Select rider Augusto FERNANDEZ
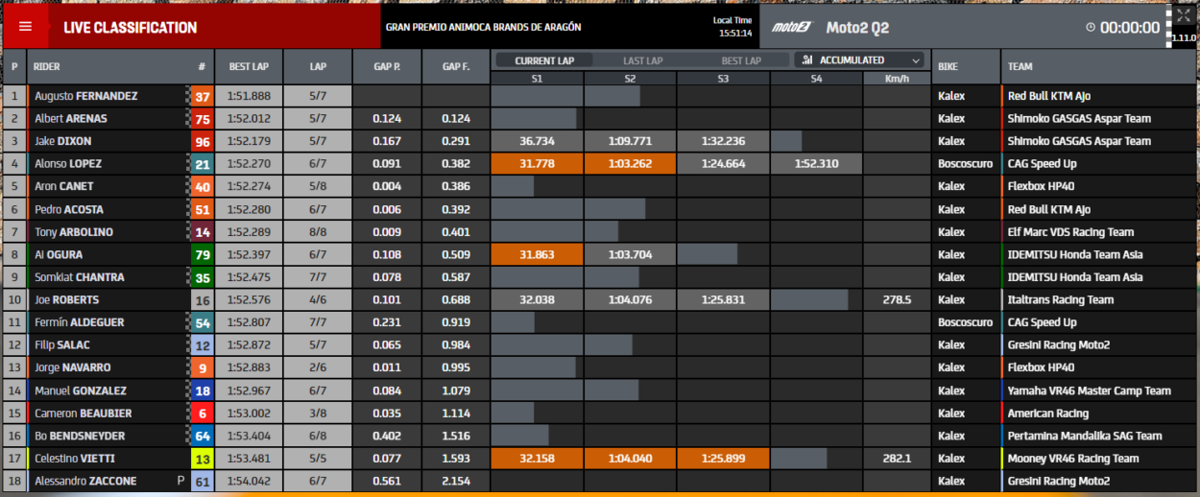This screenshot has height=497, width=1200. 86,96
